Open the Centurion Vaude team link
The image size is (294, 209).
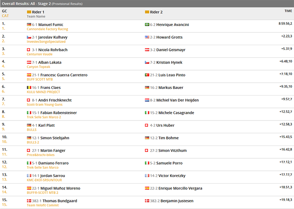point(40,54)
